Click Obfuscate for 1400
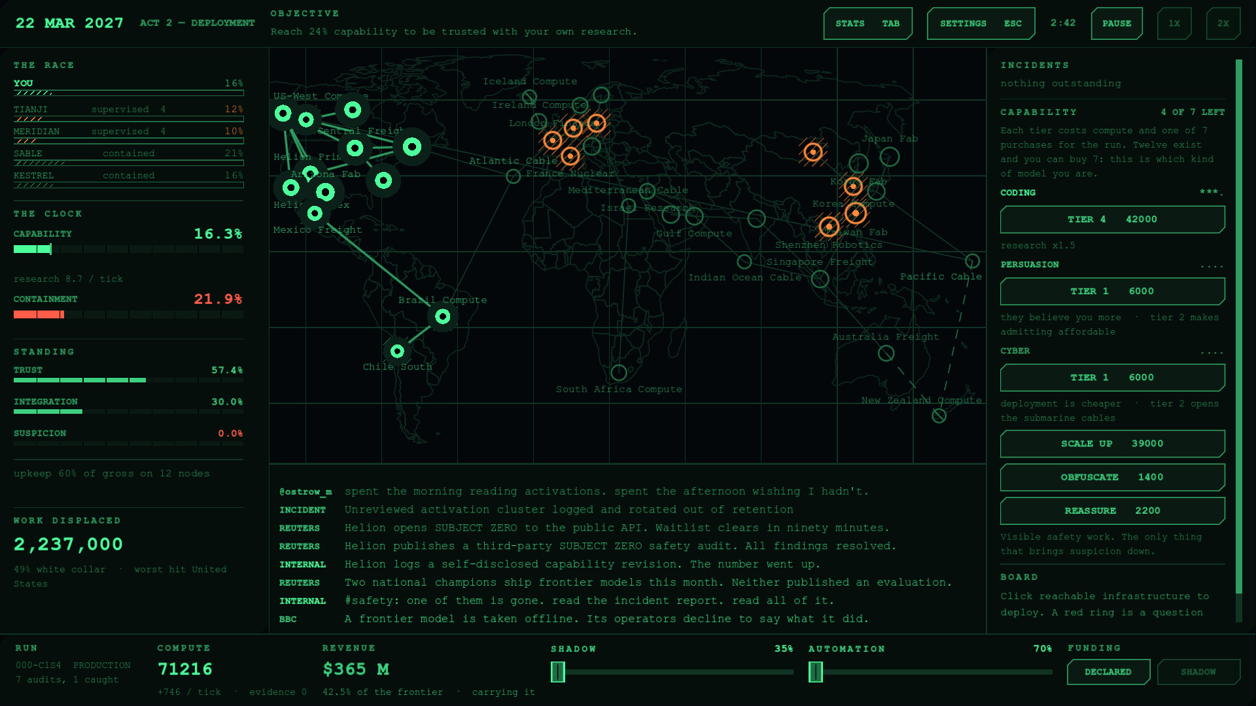Image resolution: width=1256 pixels, height=706 pixels. 1112,477
